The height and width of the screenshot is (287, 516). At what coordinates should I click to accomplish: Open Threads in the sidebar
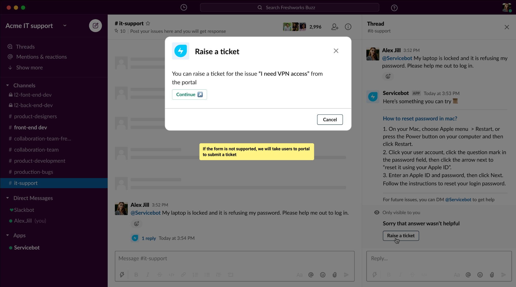[21, 47]
